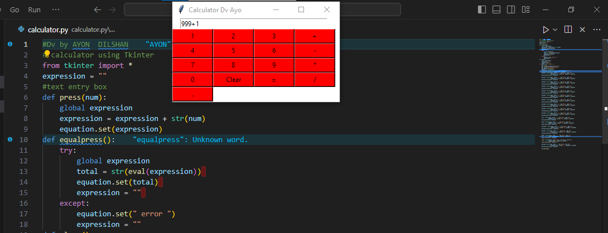Image resolution: width=608 pixels, height=233 pixels.
Task: Toggle the primary side bar visibility
Action: pos(482,9)
